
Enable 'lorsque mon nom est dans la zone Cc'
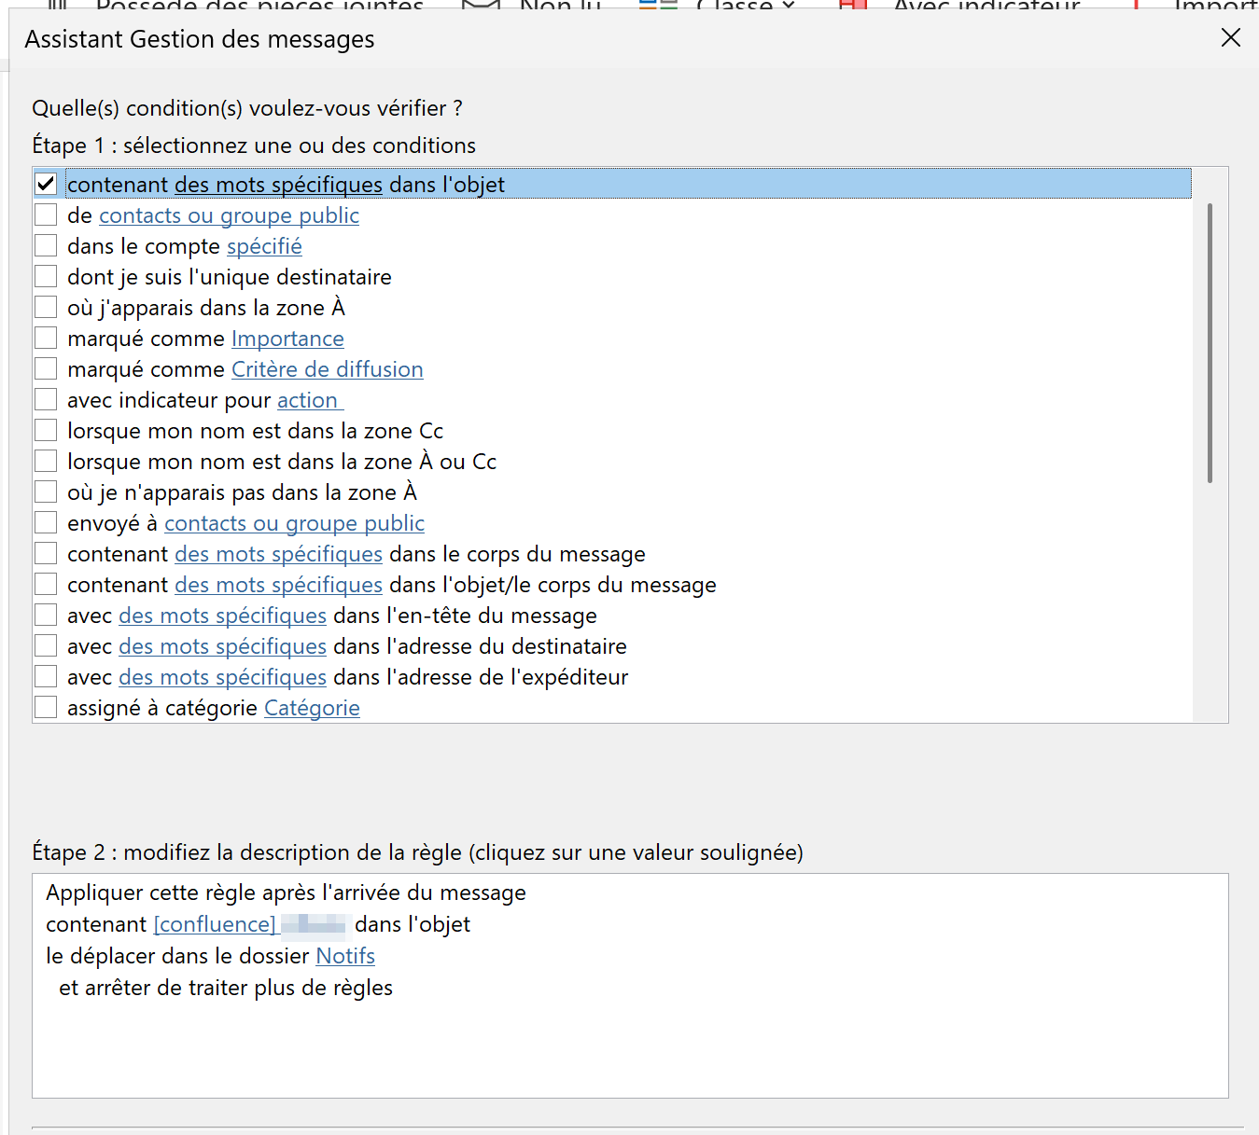coord(46,430)
